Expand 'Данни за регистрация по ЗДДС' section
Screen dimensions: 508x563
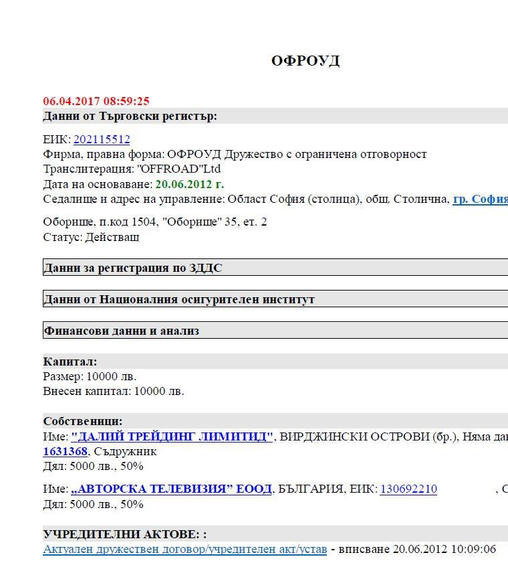tap(275, 268)
